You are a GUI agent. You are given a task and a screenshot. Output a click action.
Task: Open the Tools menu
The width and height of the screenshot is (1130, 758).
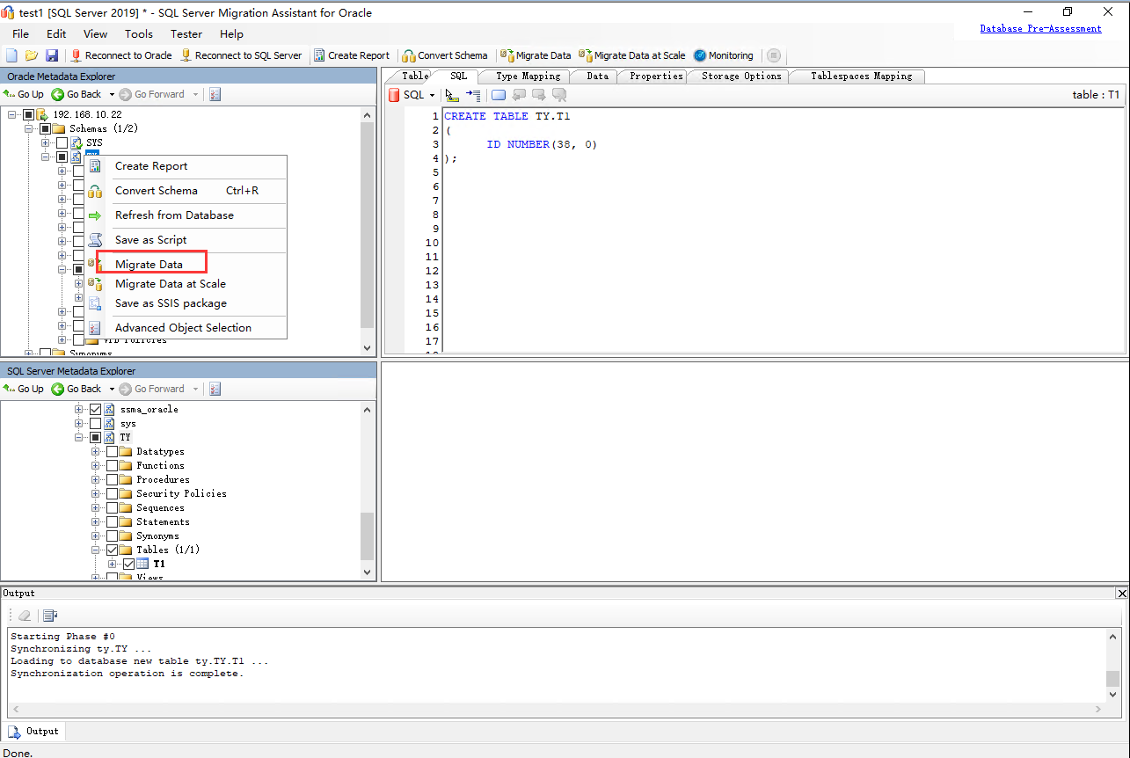pos(139,34)
